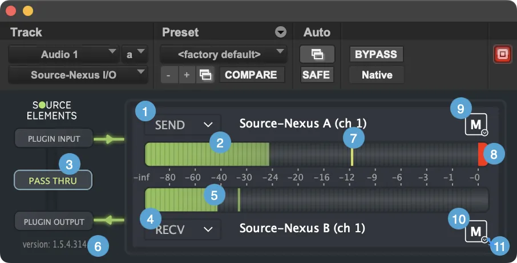Close the plugin window with red button
Image resolution: width=517 pixels, height=263 pixels.
pos(11,11)
